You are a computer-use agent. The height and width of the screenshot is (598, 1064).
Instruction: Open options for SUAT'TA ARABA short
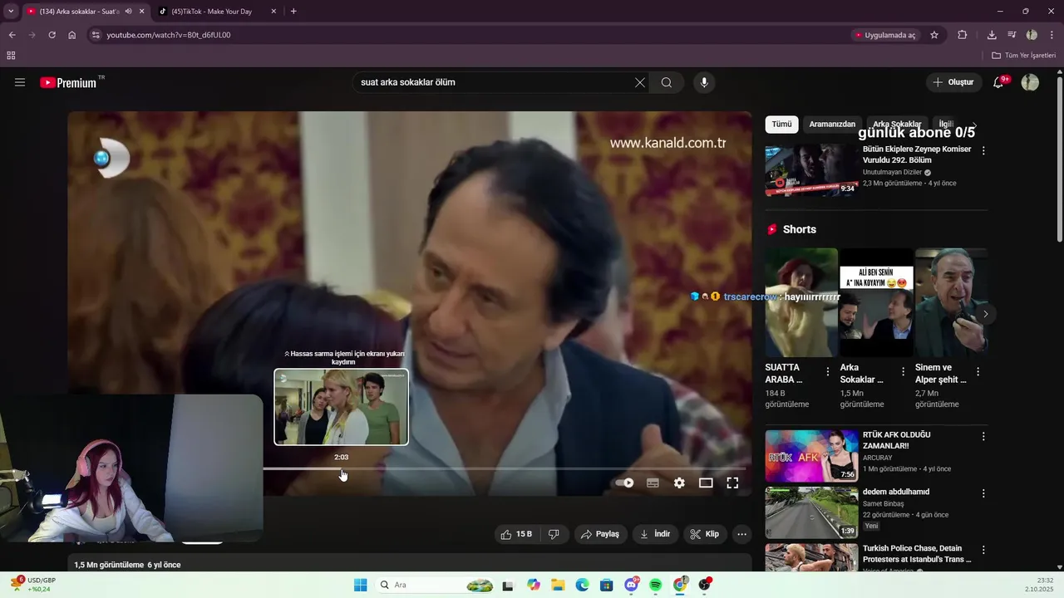[x=828, y=372]
